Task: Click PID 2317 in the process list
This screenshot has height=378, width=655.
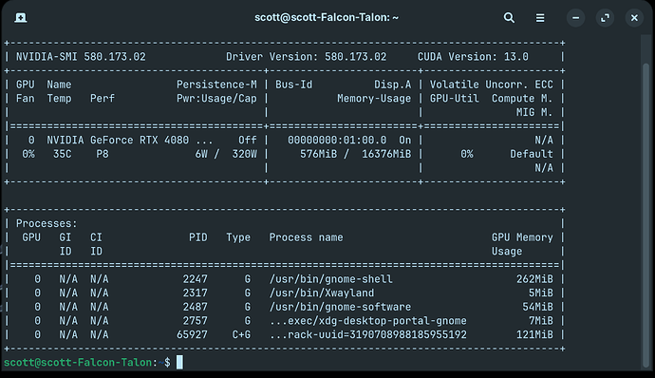Action: [x=196, y=293]
